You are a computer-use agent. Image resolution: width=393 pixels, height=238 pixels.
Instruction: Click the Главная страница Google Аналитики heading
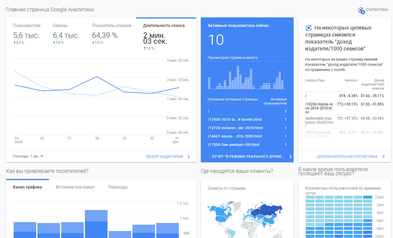tap(50, 10)
